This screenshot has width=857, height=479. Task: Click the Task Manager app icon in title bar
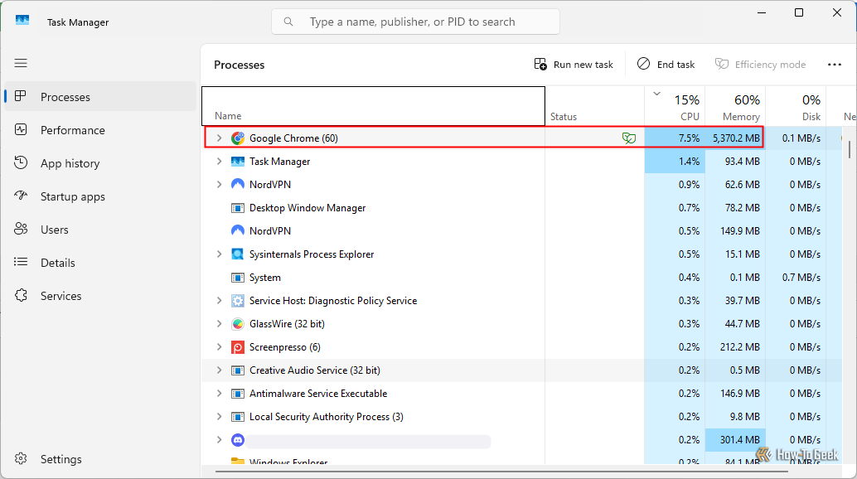pyautogui.click(x=22, y=21)
